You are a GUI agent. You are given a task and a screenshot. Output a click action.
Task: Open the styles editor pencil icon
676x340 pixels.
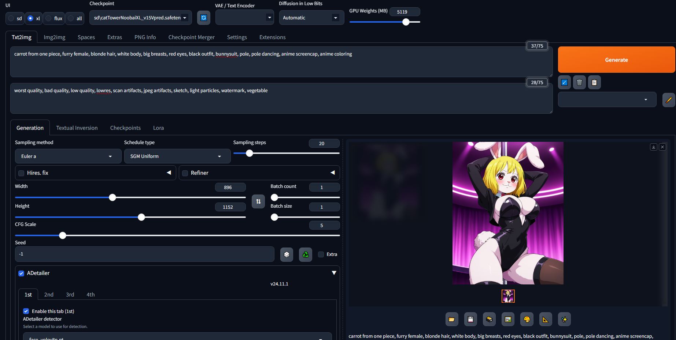(669, 100)
